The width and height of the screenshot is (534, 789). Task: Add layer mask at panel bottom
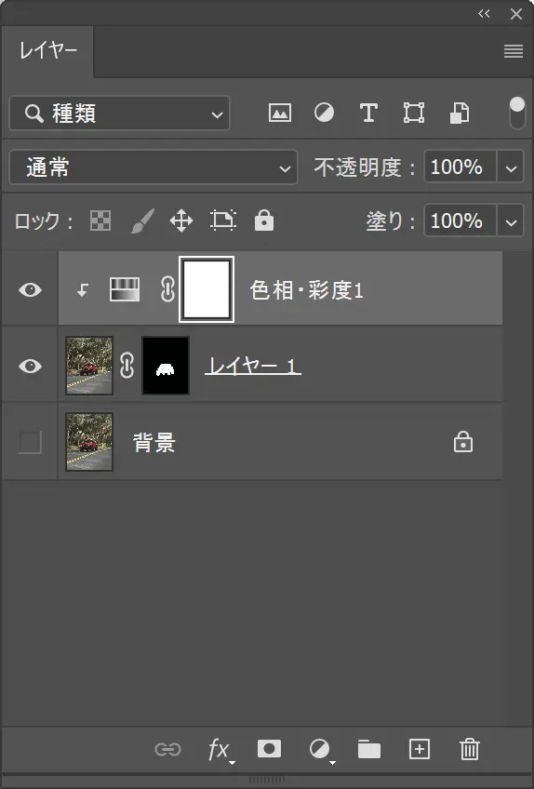269,749
